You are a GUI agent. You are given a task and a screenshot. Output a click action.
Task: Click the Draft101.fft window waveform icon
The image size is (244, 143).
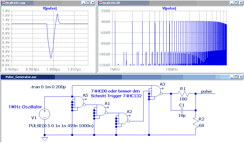[100, 3]
